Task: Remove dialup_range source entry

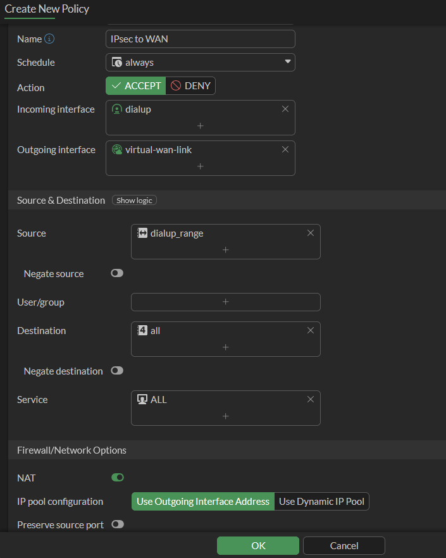Action: pos(311,233)
